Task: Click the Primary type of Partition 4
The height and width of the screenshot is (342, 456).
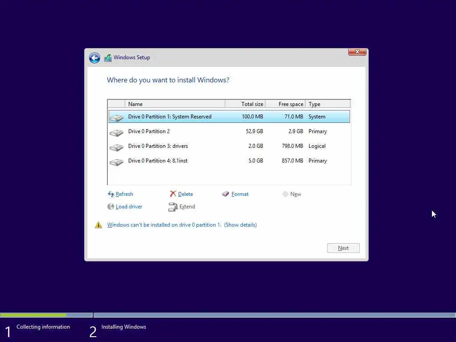Action: point(318,161)
